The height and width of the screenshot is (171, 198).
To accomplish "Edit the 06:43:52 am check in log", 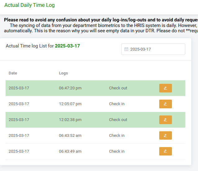I will pos(165,136).
